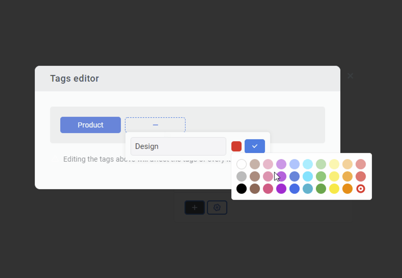Confirm the tag with the blue checkmark button
Viewport: 402px width, 278px height.
click(x=255, y=146)
